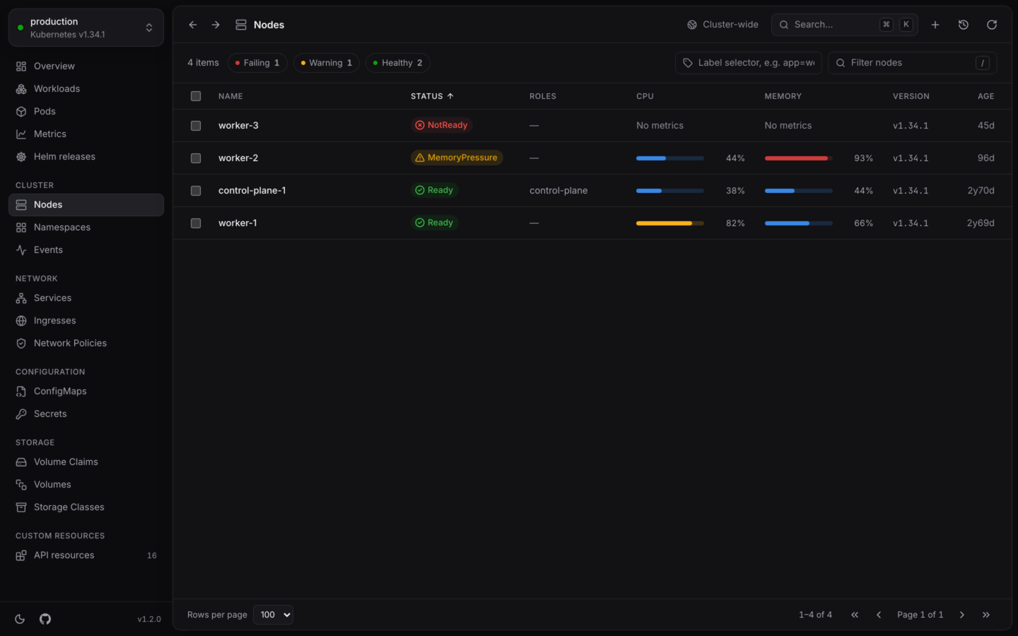This screenshot has width=1018, height=636.
Task: Open Network Policies in sidebar
Action: click(86, 343)
